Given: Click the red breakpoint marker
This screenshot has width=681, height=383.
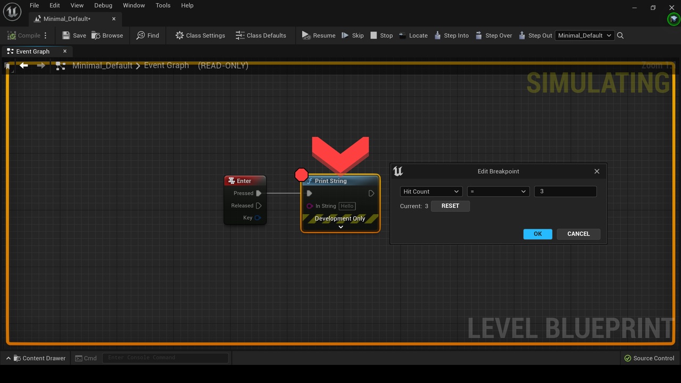Looking at the screenshot, I should (301, 174).
